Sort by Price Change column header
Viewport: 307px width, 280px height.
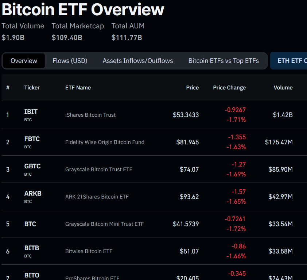pos(229,88)
